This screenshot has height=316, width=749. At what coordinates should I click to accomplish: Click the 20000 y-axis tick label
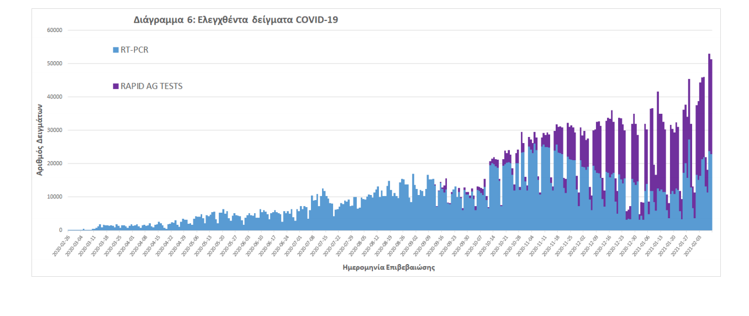click(55, 164)
